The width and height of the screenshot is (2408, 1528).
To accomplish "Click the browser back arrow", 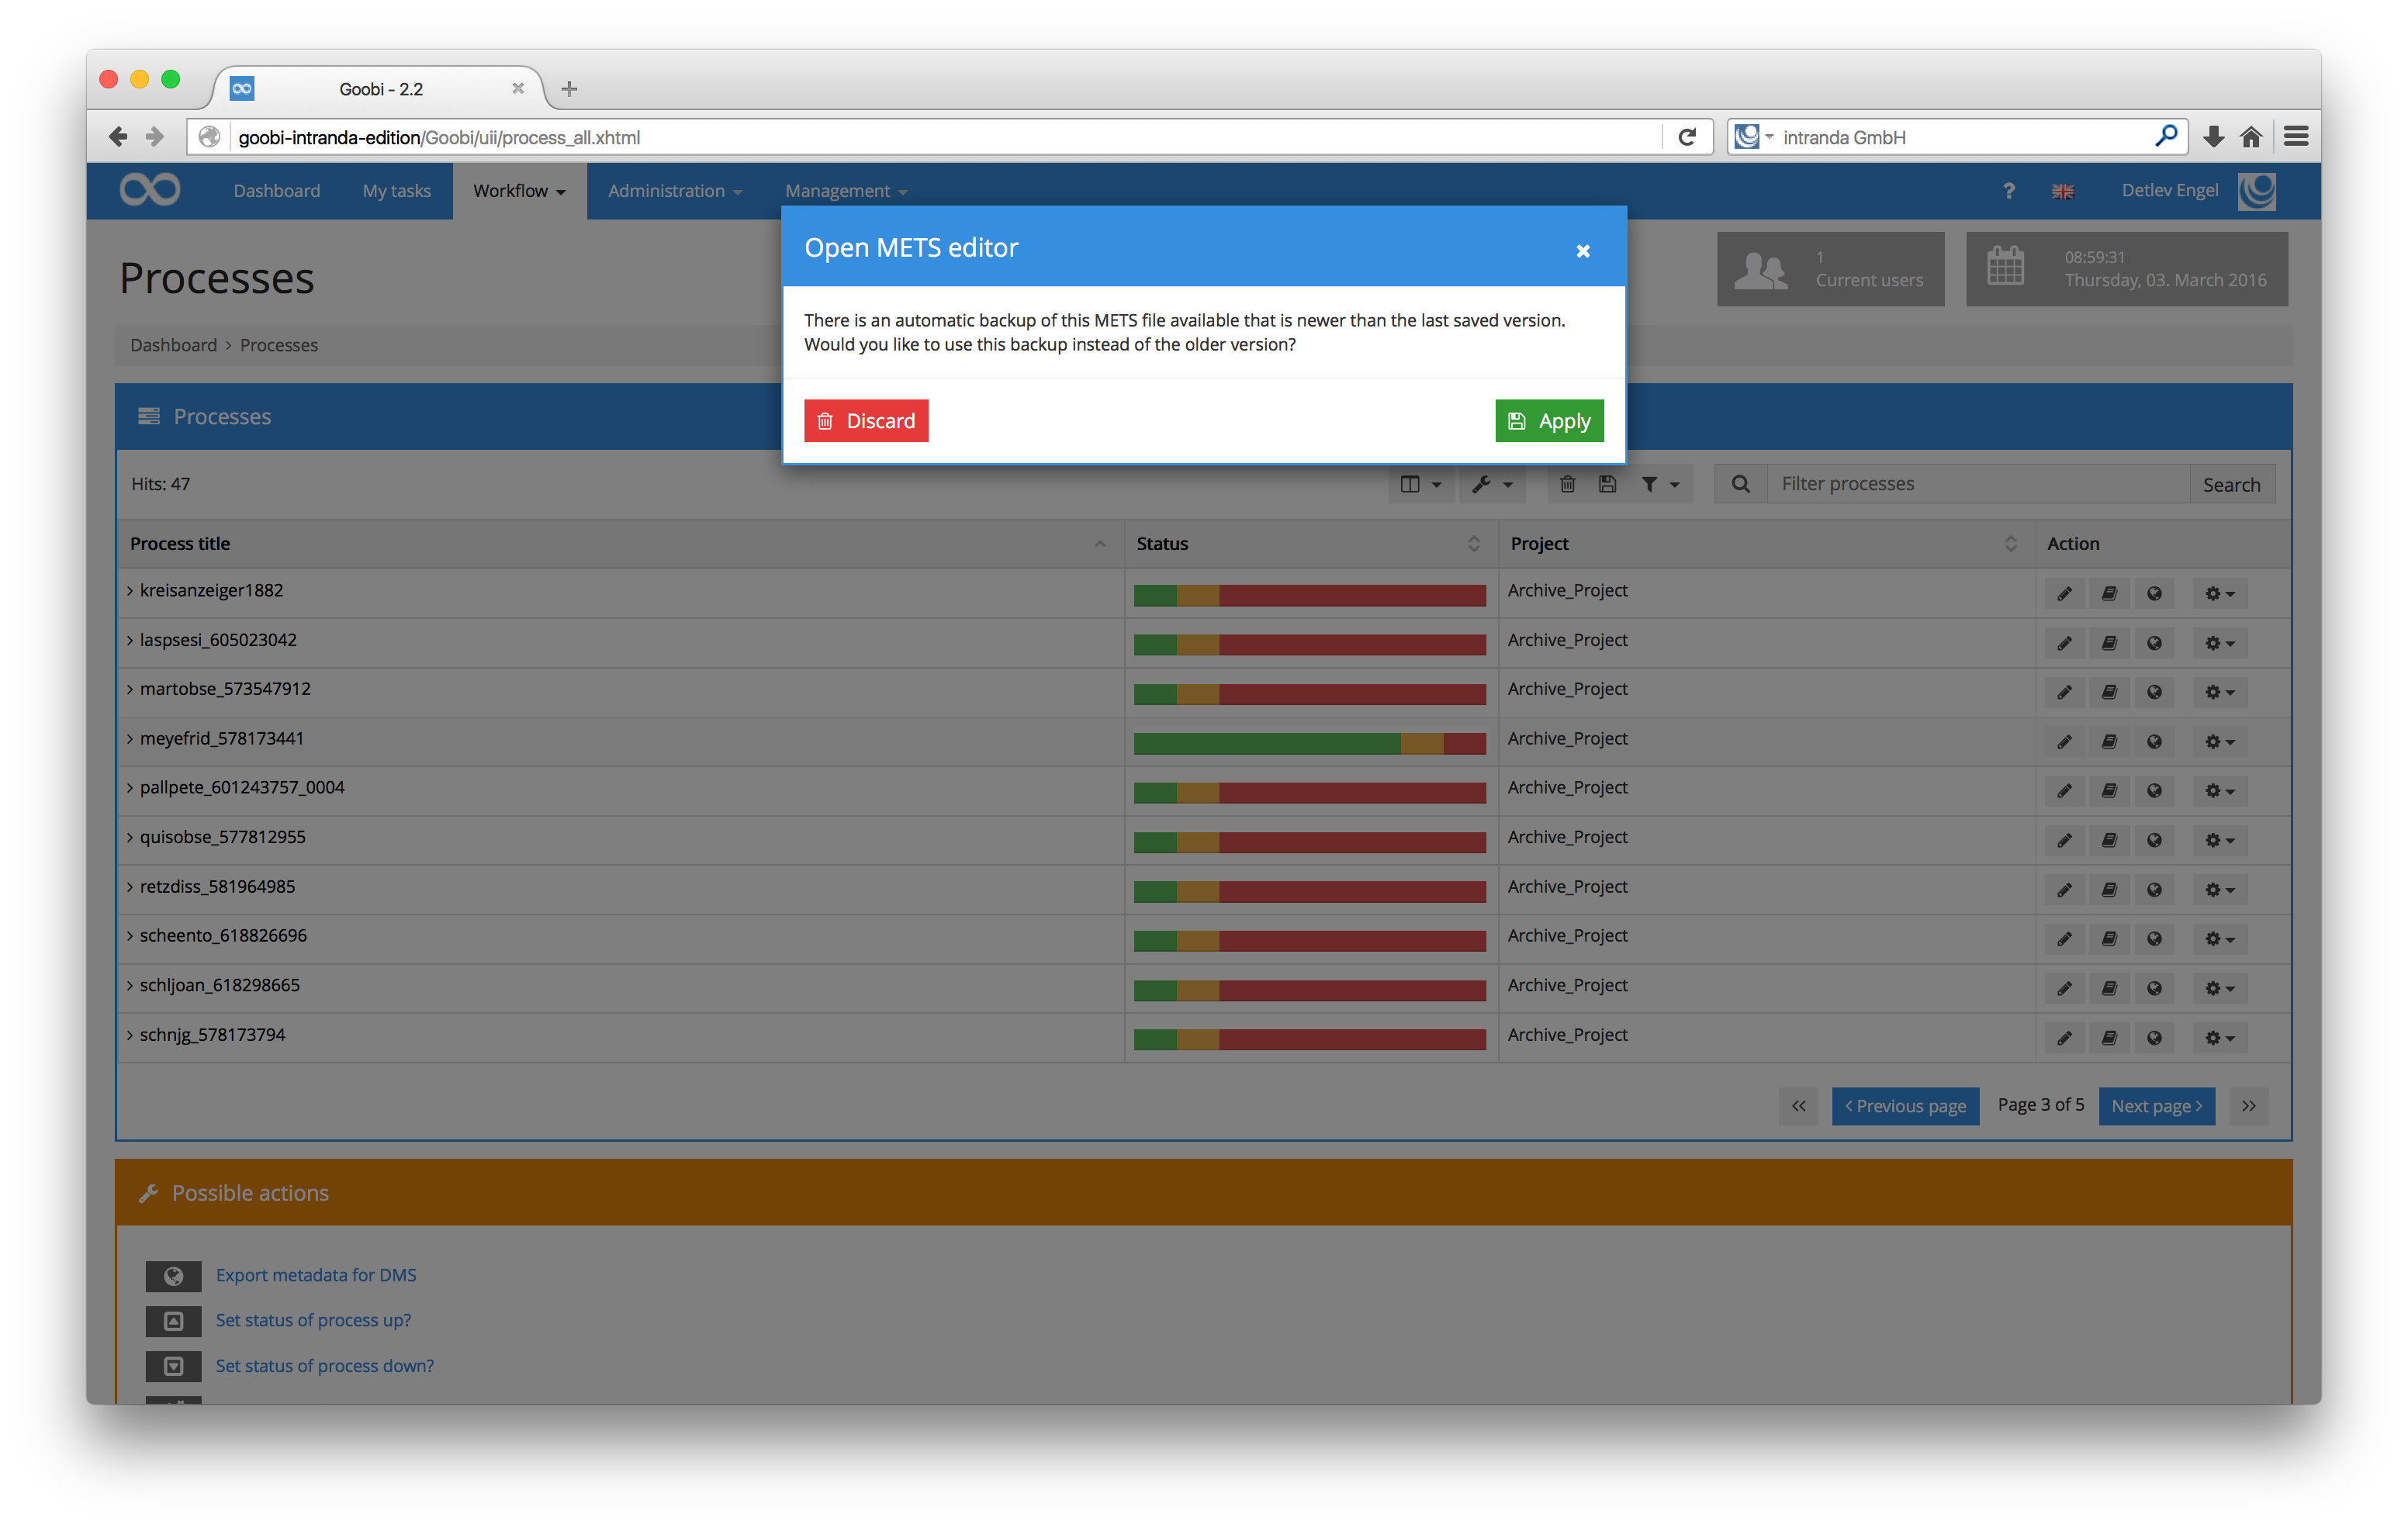I will coord(118,137).
